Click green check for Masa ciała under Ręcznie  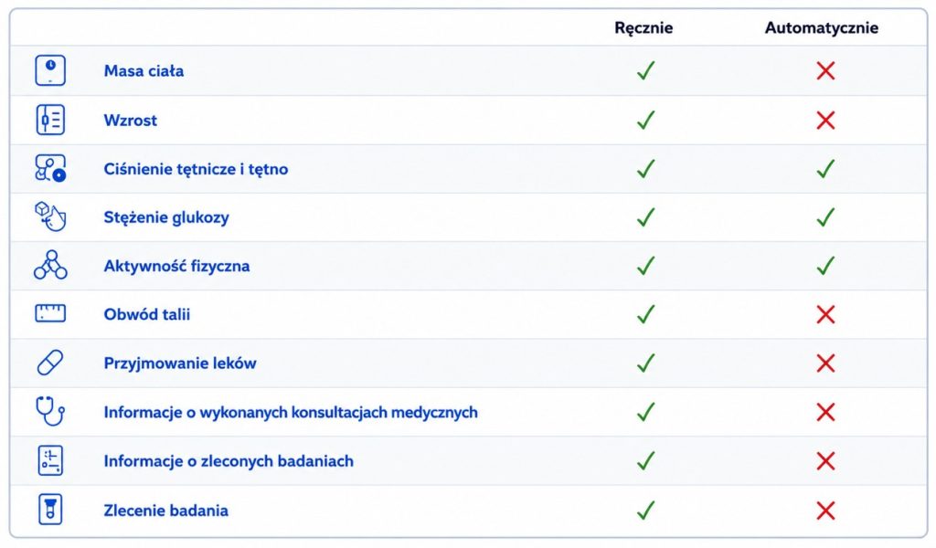[646, 70]
